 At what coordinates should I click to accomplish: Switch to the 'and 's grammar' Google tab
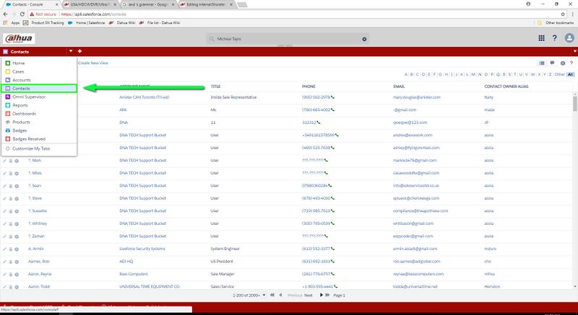[x=149, y=4]
